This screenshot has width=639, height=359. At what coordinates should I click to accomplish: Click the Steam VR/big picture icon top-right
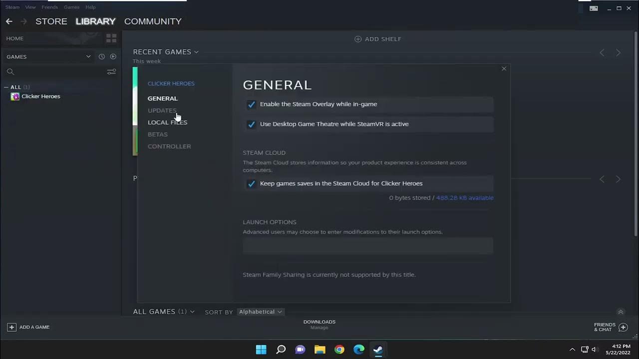[594, 8]
